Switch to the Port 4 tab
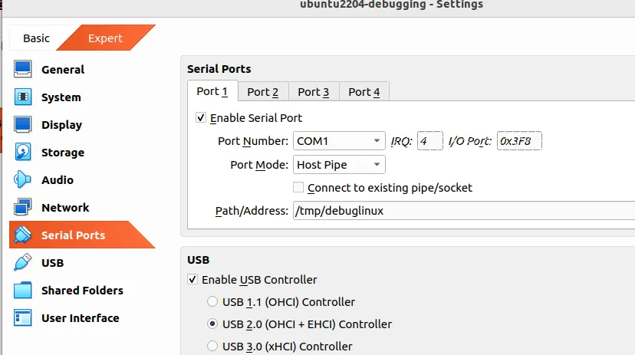The image size is (635, 355). coord(364,92)
